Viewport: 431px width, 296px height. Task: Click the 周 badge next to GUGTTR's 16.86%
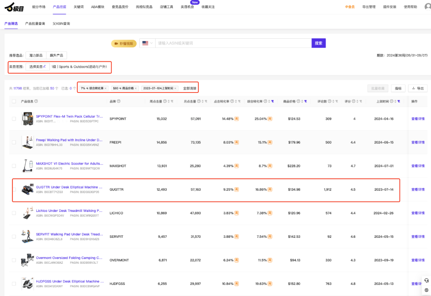pyautogui.click(x=270, y=190)
